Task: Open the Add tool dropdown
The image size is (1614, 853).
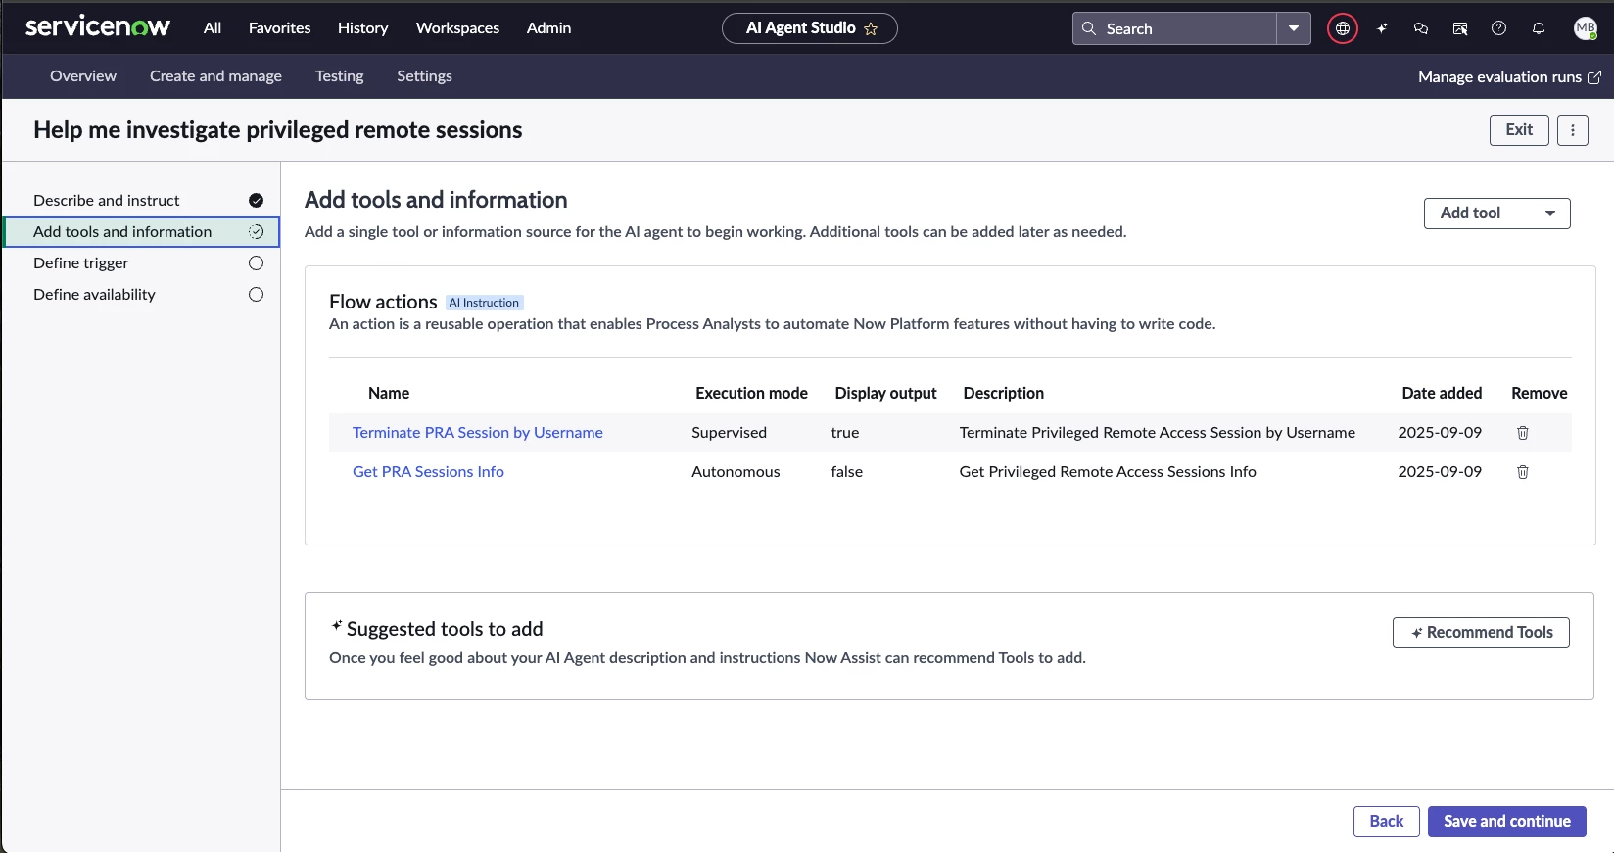Action: tap(1496, 213)
